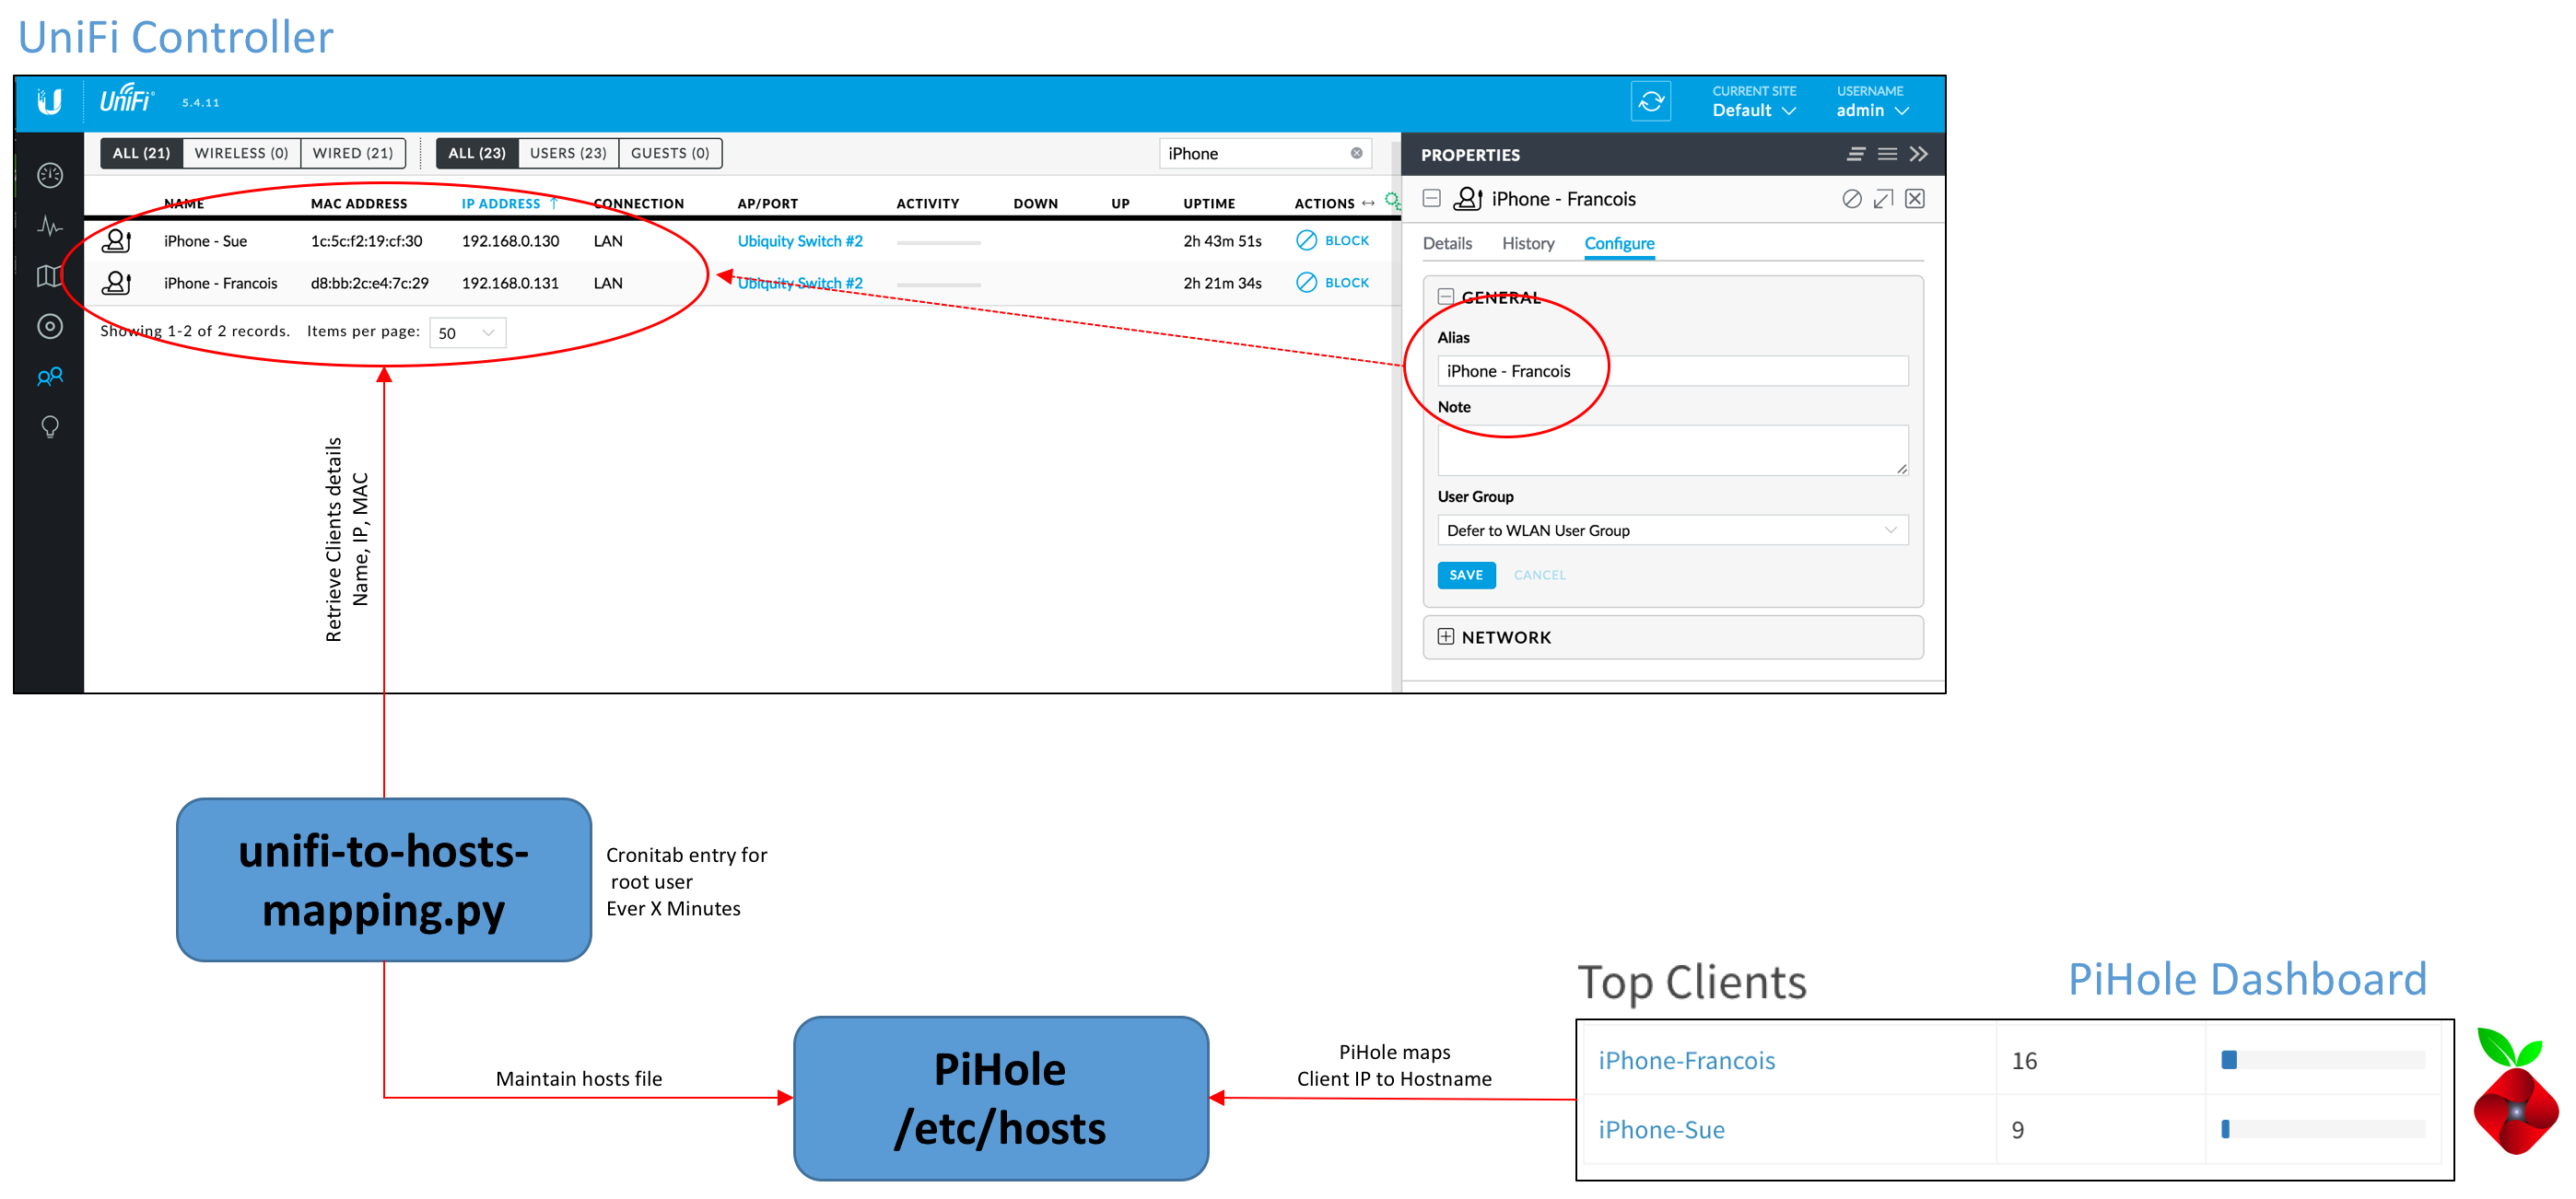Open the Map sidebar icon

50,277
